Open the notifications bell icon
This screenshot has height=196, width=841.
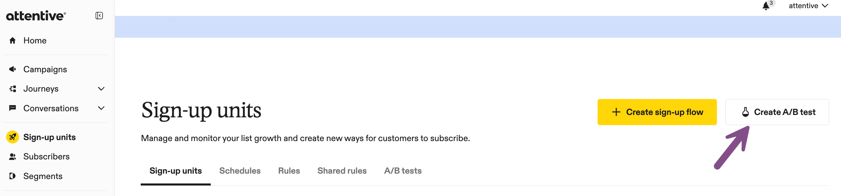click(x=766, y=6)
